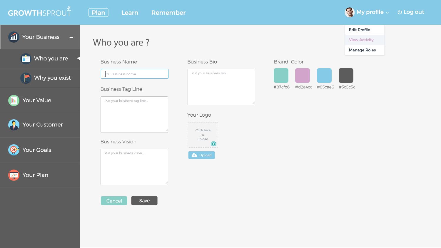Click the camera icon in logo box
This screenshot has height=248, width=441.
(214, 144)
